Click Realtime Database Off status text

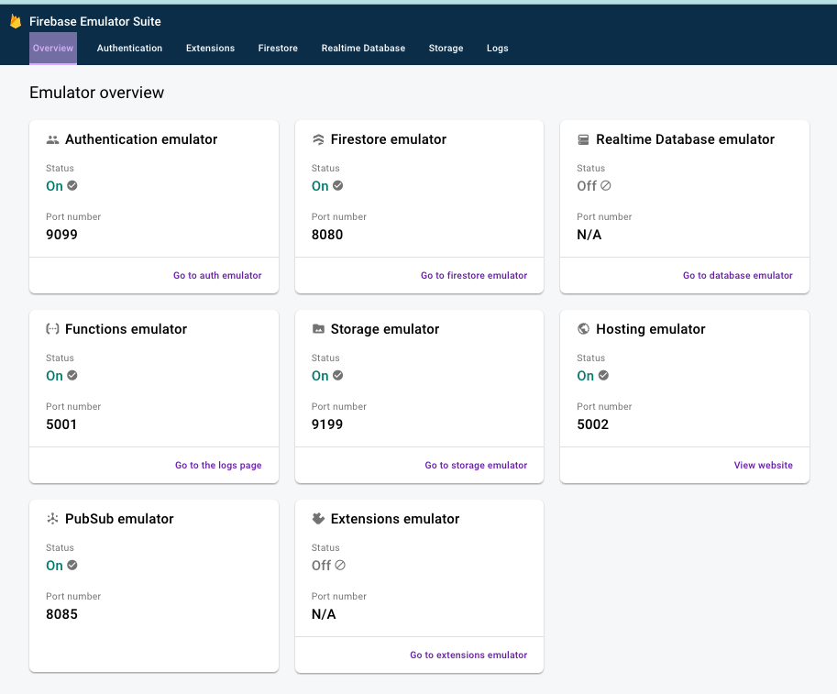click(x=587, y=186)
